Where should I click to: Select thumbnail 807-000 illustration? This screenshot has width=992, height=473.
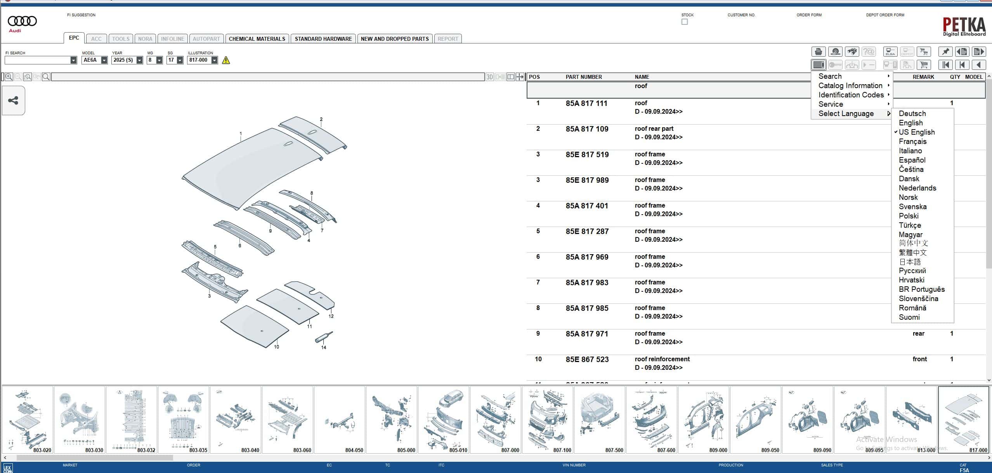496,419
